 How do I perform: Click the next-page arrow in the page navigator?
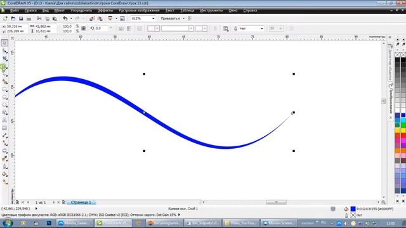53,203
